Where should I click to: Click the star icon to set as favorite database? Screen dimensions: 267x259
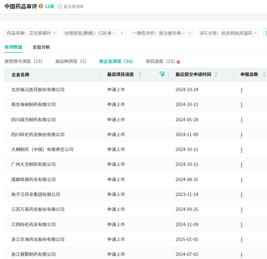pos(60,7)
